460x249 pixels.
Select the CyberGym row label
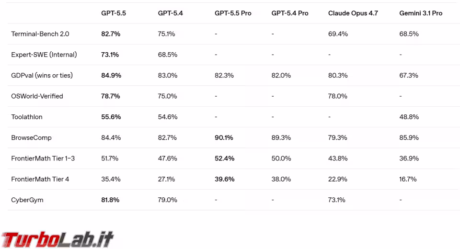click(27, 200)
